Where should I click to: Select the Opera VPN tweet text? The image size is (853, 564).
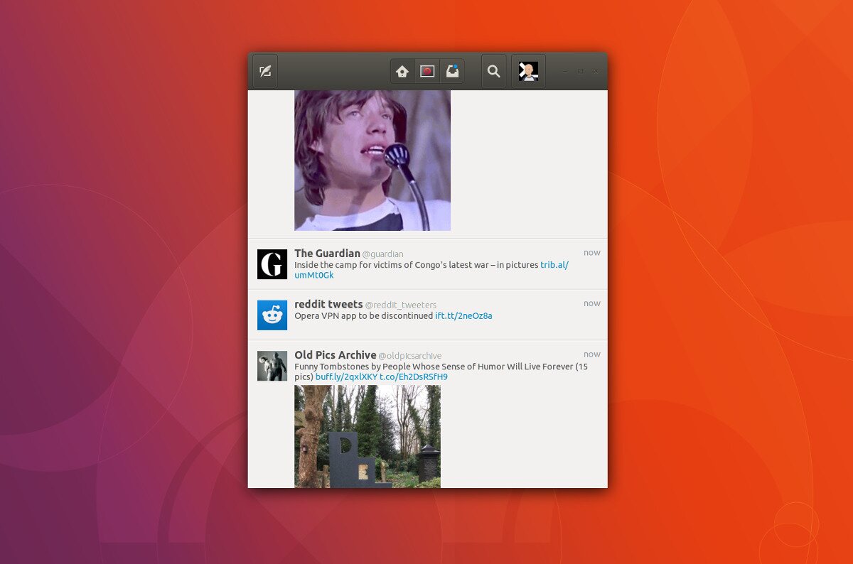[363, 316]
